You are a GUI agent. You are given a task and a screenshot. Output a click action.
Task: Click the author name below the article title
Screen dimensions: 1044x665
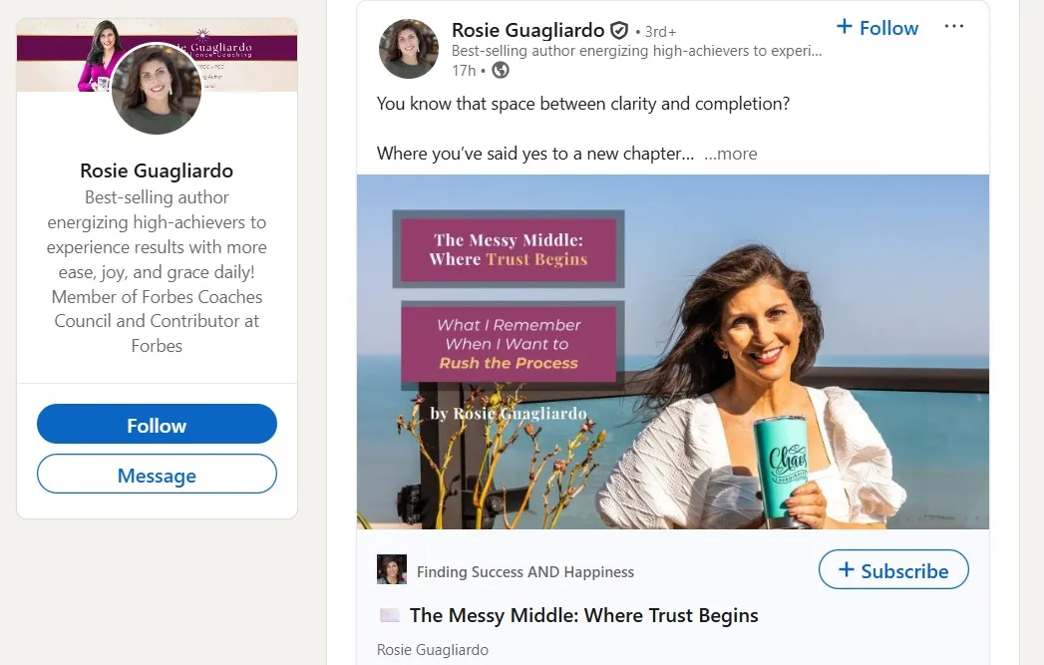point(432,649)
